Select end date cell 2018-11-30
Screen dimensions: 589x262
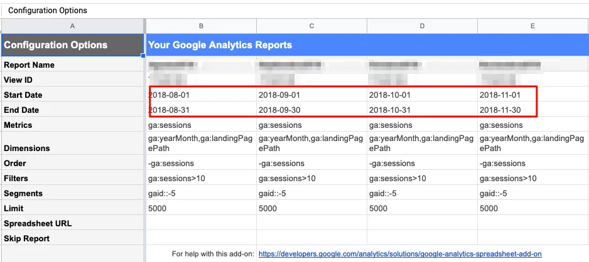pyautogui.click(x=533, y=110)
